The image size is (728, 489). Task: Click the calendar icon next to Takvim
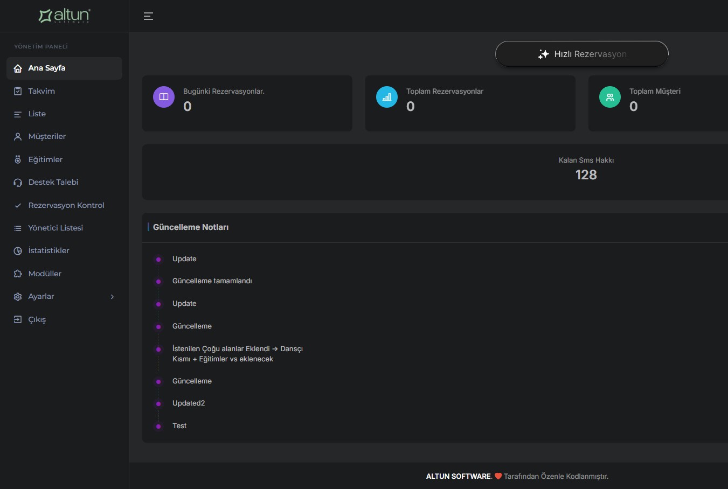pyautogui.click(x=18, y=91)
